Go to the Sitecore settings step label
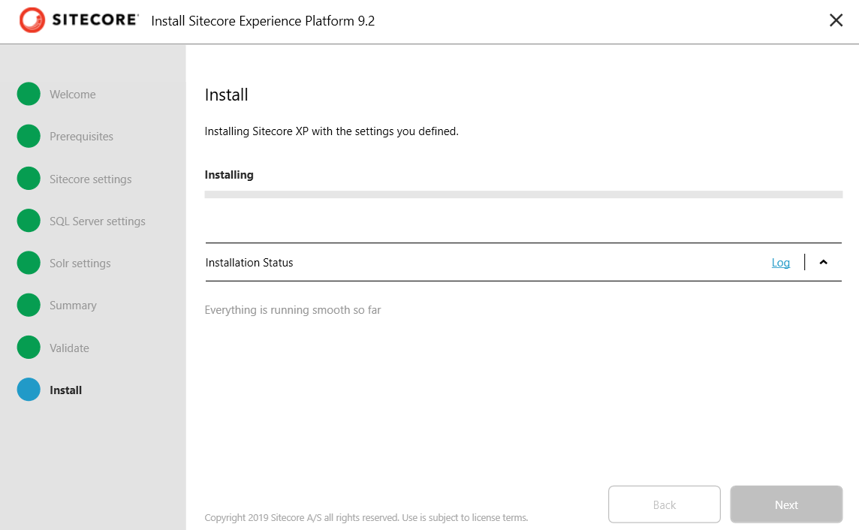This screenshot has height=530, width=859. click(90, 179)
